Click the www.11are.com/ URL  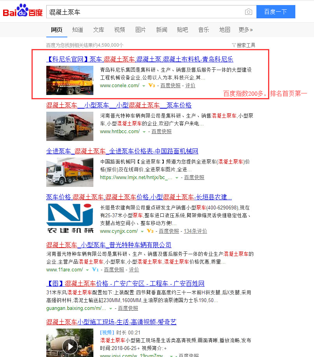click(65, 270)
